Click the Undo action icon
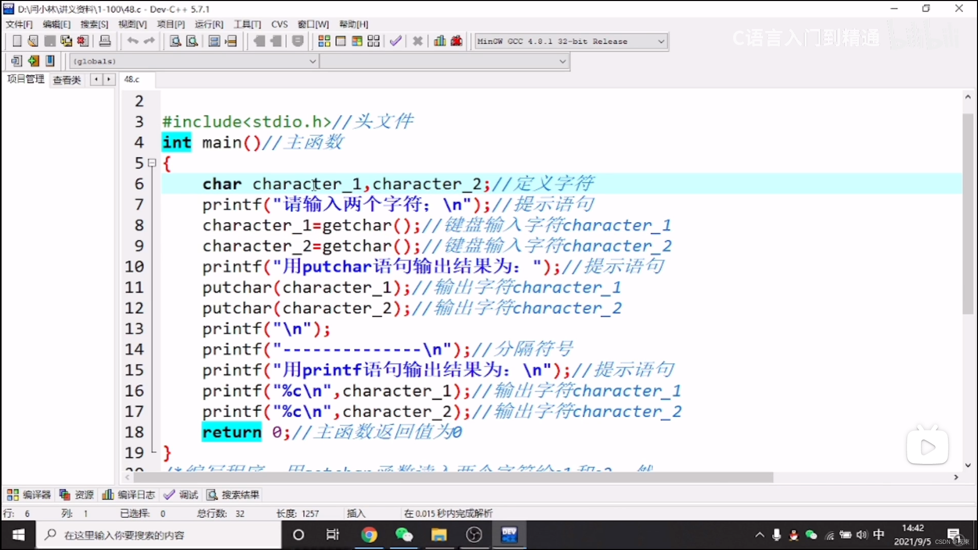Image resolution: width=978 pixels, height=550 pixels. tap(132, 41)
